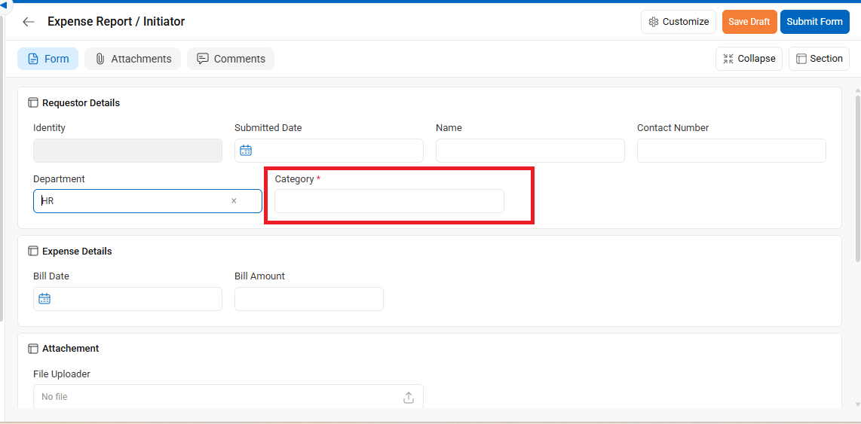Submit the form with Submit Form
This screenshot has height=424, width=861.
814,22
